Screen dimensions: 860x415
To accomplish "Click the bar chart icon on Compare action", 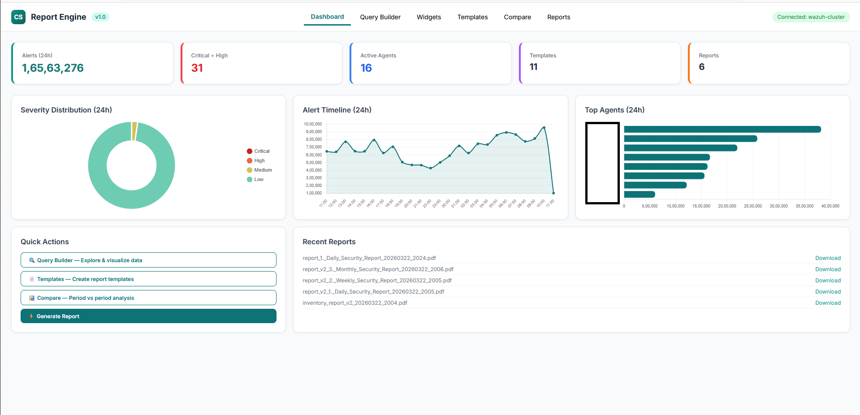I will click(31, 298).
